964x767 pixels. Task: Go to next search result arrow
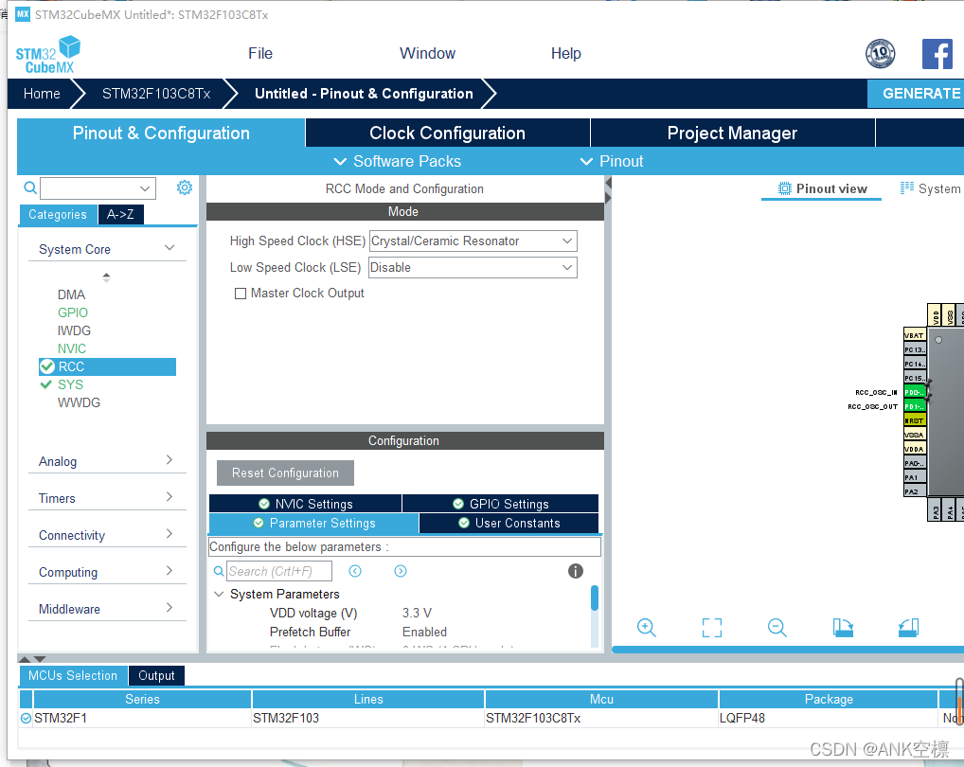point(401,571)
